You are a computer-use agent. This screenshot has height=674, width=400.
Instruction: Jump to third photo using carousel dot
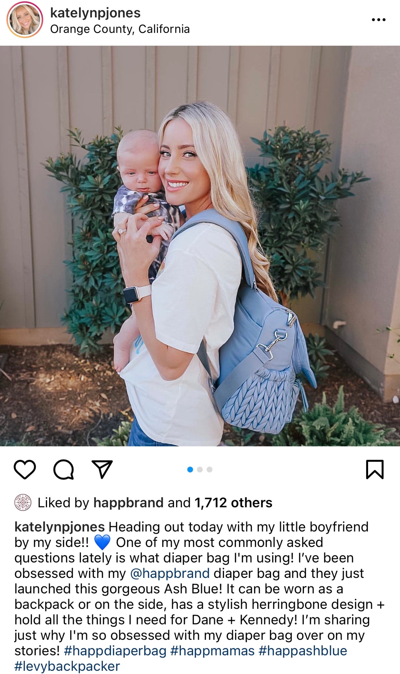coord(210,470)
